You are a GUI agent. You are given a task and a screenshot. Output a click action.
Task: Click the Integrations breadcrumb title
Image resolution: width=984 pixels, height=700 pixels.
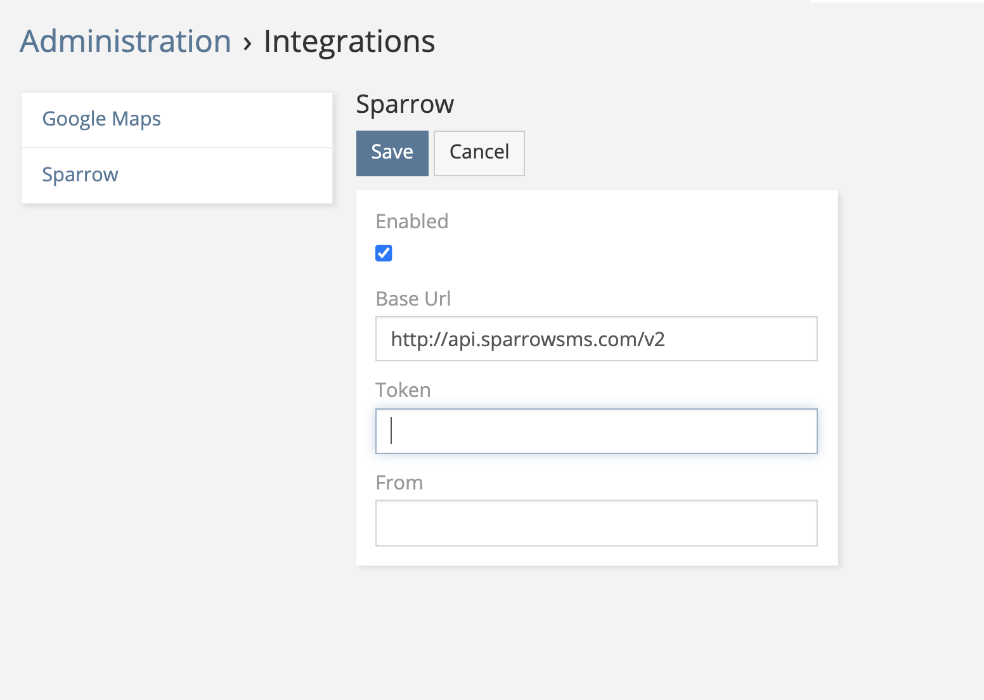coord(349,42)
